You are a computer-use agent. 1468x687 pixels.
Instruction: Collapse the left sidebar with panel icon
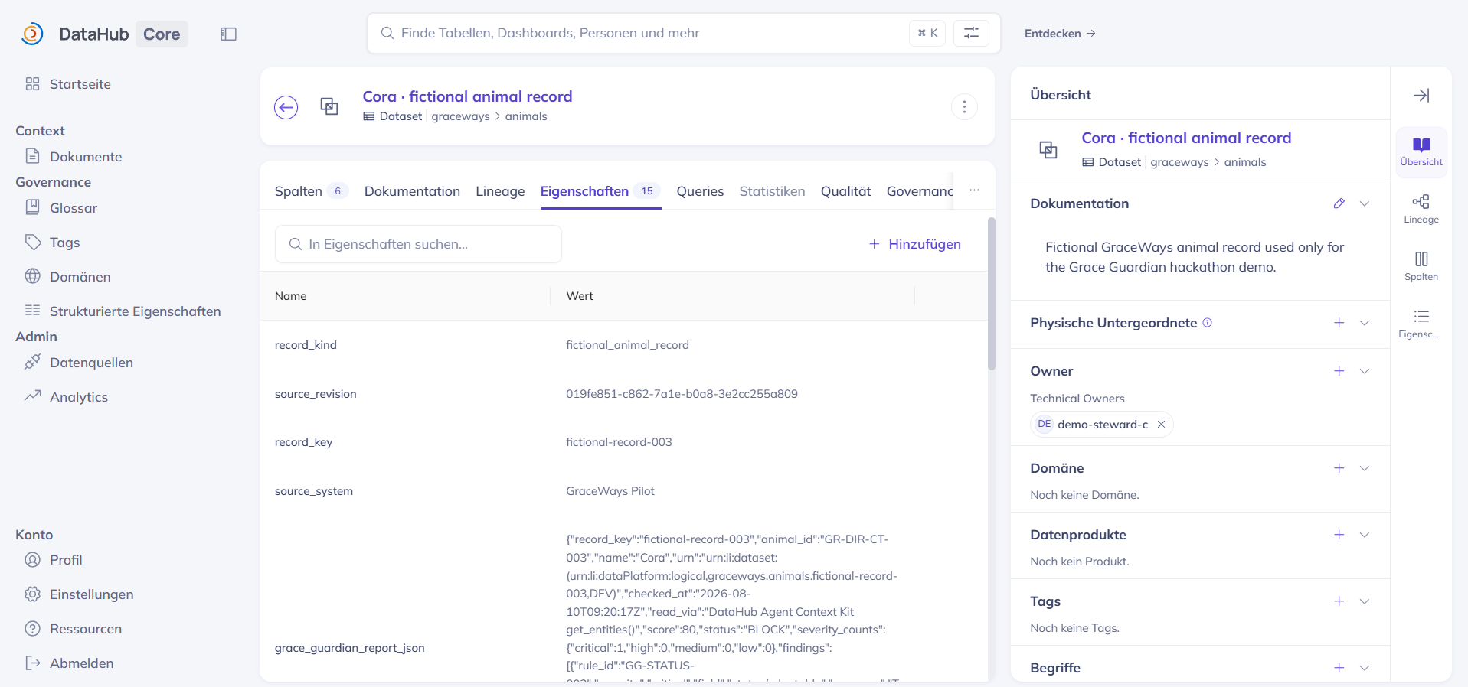click(x=228, y=34)
